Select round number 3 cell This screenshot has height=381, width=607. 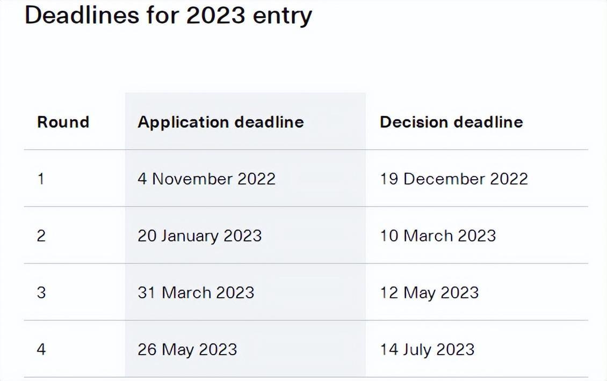tap(41, 293)
